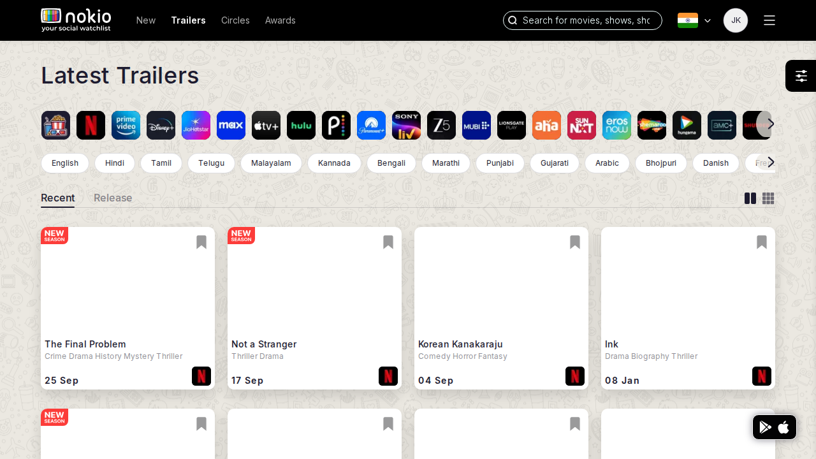Choose the JioHotstar provider icon
816x459 pixels.
[196, 125]
